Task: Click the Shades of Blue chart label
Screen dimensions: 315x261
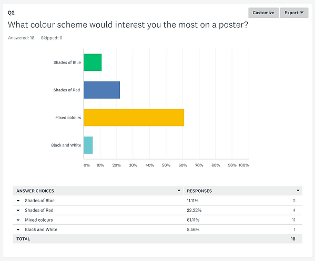Action: (x=67, y=62)
